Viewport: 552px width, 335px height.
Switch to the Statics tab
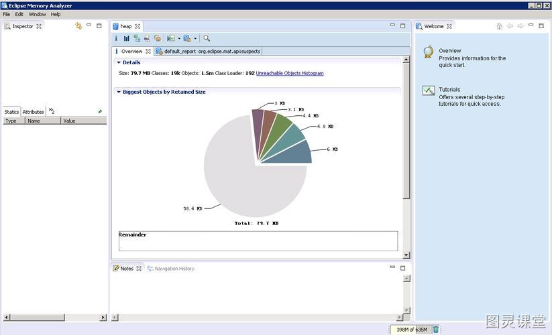[x=11, y=112]
